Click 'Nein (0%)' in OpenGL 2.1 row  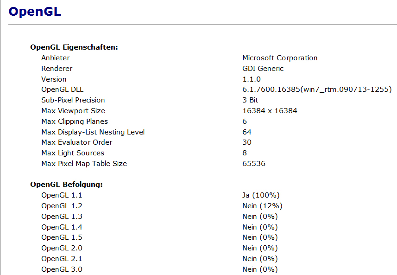(260, 258)
